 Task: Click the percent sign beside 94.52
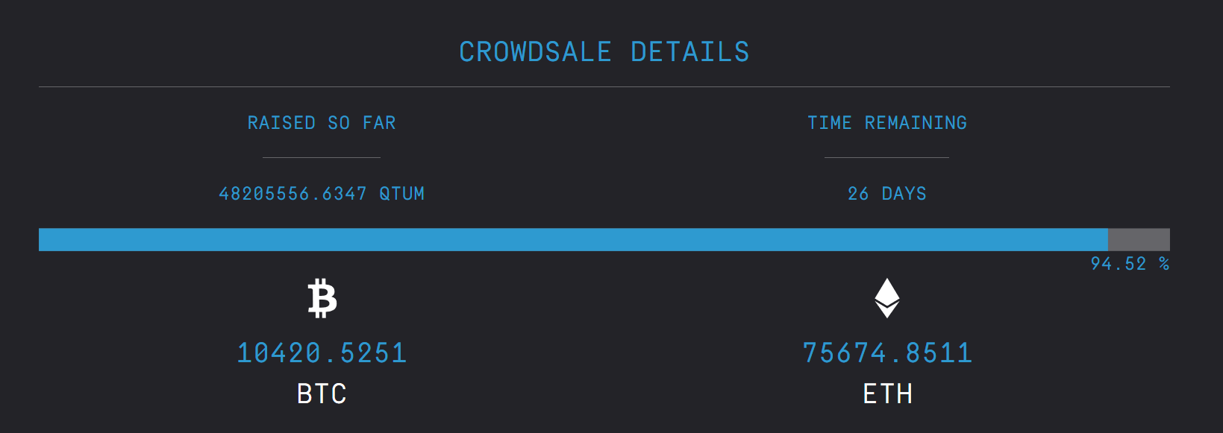(x=1164, y=264)
